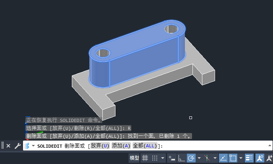The image size is (273, 164).
Task: Choose the 添加(A) command option
Action: [121, 146]
